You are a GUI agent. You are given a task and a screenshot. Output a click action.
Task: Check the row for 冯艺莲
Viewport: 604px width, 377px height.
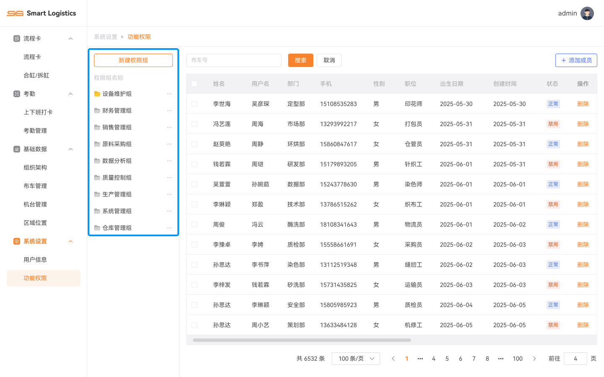[x=194, y=124]
